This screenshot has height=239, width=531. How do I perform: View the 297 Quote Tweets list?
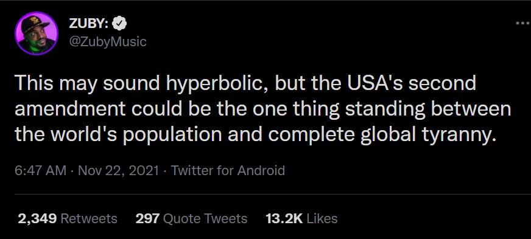[191, 218]
